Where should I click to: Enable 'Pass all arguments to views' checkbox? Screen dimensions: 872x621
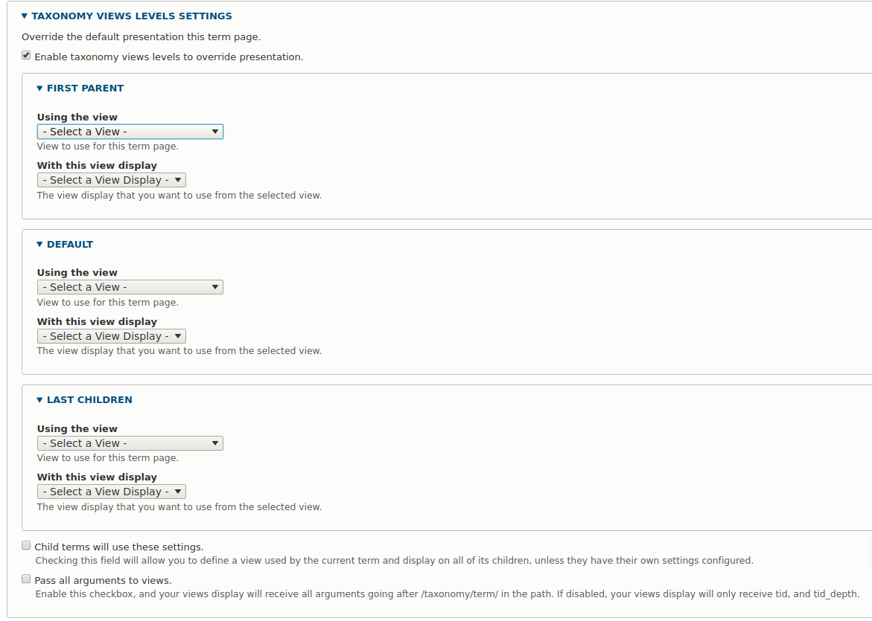pos(26,579)
